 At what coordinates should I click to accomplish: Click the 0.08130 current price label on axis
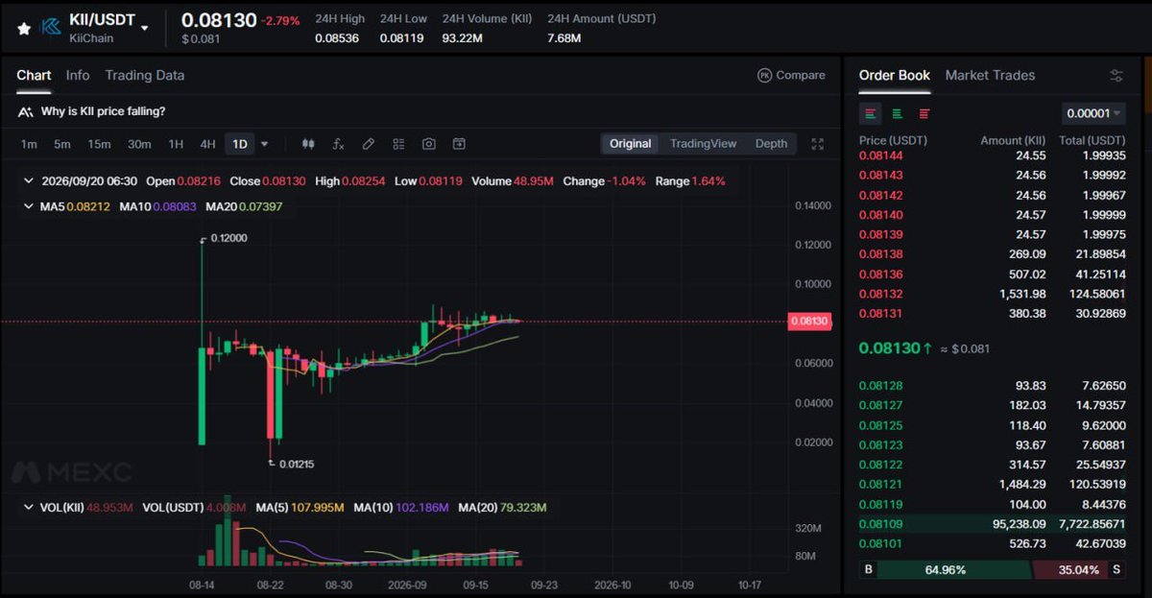click(808, 321)
